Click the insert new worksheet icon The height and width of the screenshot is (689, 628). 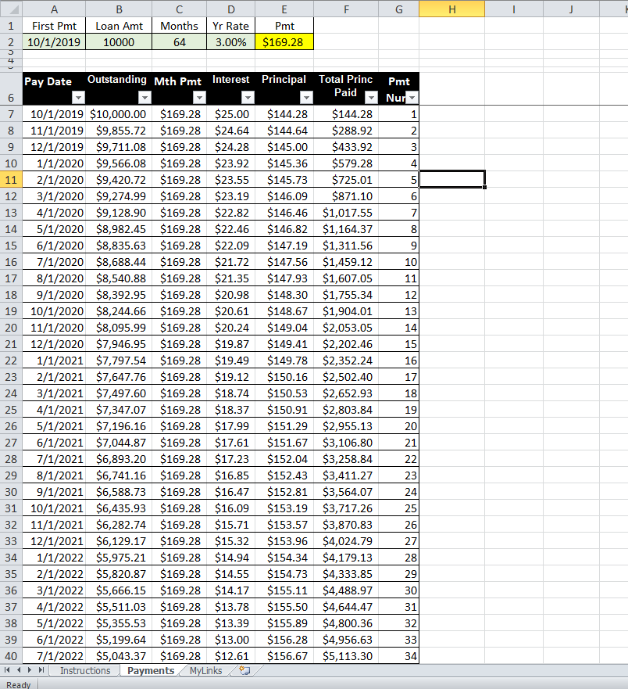pyautogui.click(x=245, y=670)
